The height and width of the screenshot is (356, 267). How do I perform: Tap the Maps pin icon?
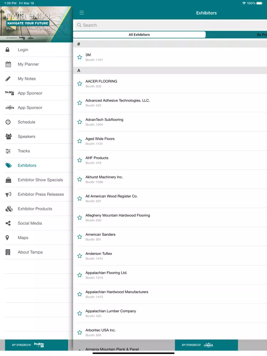click(x=7, y=238)
